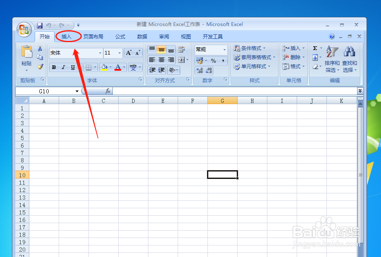The image size is (381, 257).
Task: Open the 开发工具 Developer tab
Action: [213, 37]
